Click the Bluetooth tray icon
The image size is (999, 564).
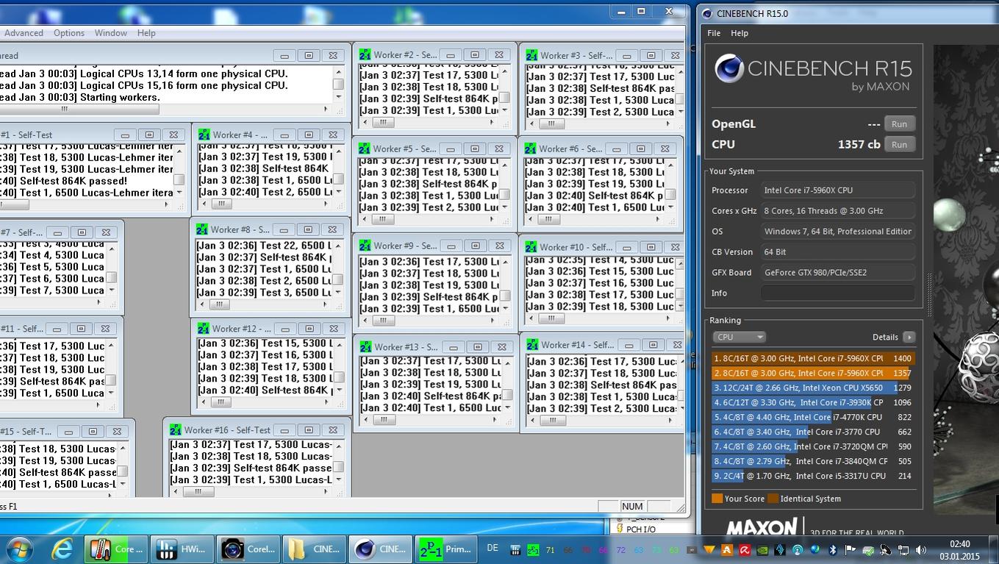(x=833, y=550)
